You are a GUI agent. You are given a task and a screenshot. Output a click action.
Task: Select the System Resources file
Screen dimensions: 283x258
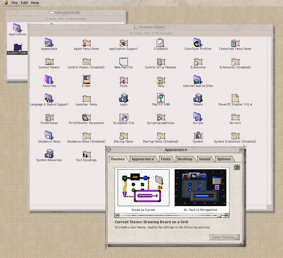(49, 154)
